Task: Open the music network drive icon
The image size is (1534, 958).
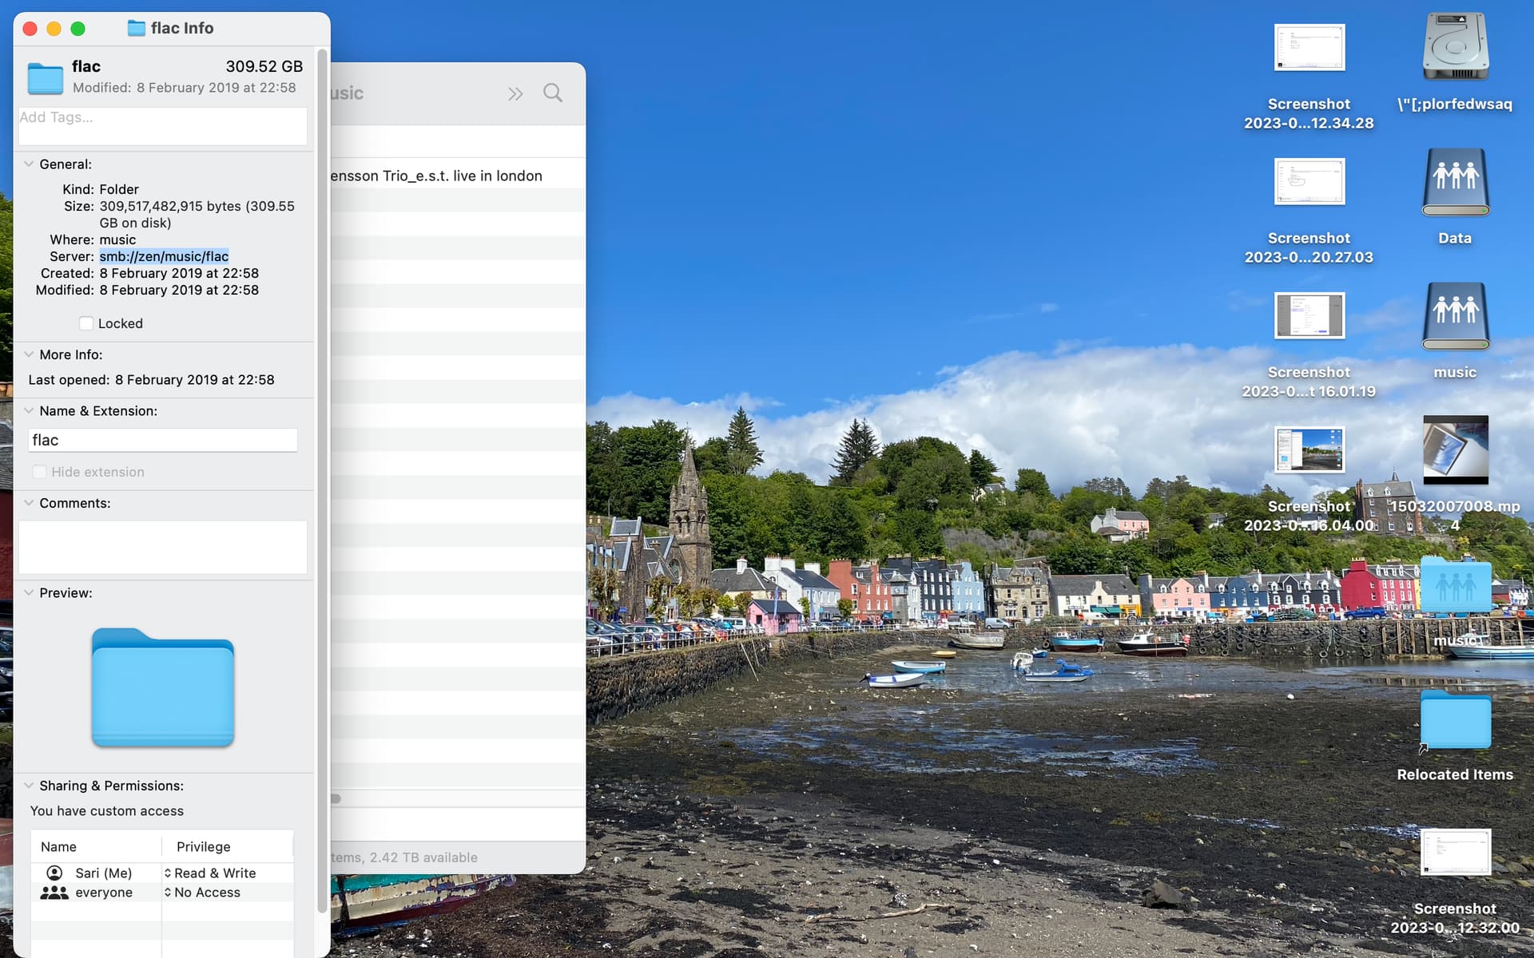Action: point(1455,317)
